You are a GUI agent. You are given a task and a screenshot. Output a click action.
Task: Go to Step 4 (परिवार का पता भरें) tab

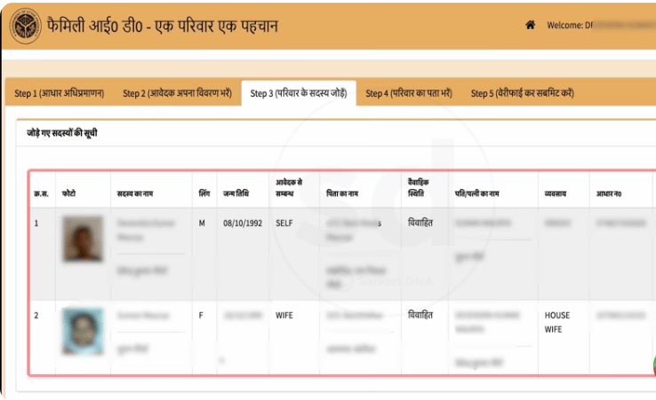(409, 93)
